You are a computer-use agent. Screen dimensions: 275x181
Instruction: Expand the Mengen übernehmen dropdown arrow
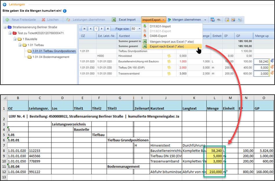tap(205, 20)
